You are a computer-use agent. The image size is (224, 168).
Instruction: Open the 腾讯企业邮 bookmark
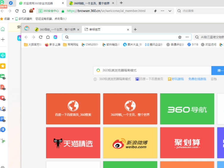tap(154, 45)
